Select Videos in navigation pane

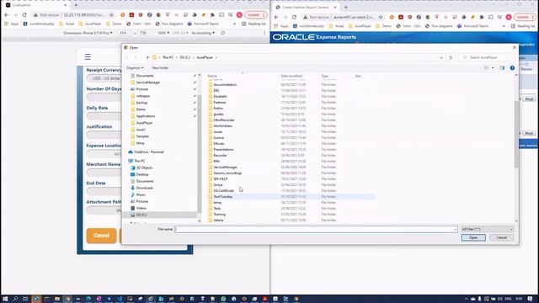[141, 208]
